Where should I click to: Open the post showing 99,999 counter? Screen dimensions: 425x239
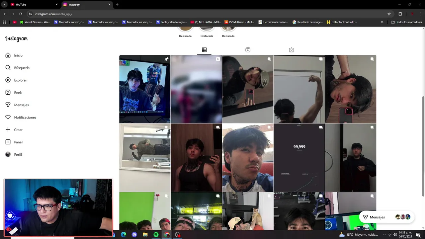pos(299,158)
